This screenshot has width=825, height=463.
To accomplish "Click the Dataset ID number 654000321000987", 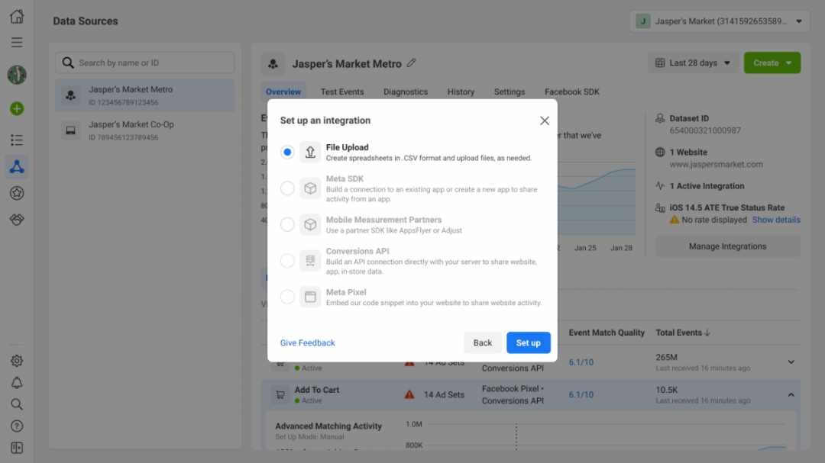I will coord(705,130).
